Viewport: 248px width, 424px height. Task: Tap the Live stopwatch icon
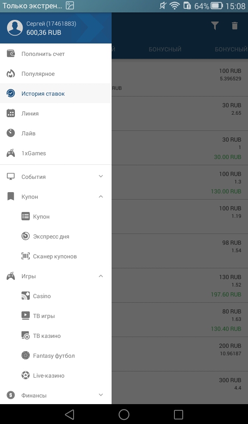(11, 133)
